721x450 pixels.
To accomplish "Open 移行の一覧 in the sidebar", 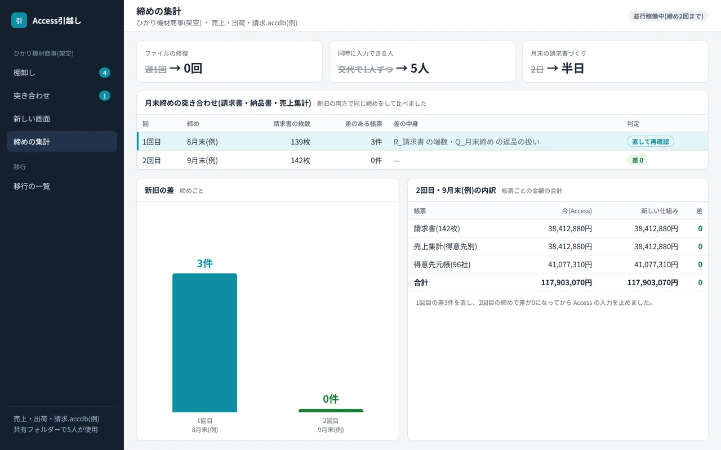I will coord(62,186).
